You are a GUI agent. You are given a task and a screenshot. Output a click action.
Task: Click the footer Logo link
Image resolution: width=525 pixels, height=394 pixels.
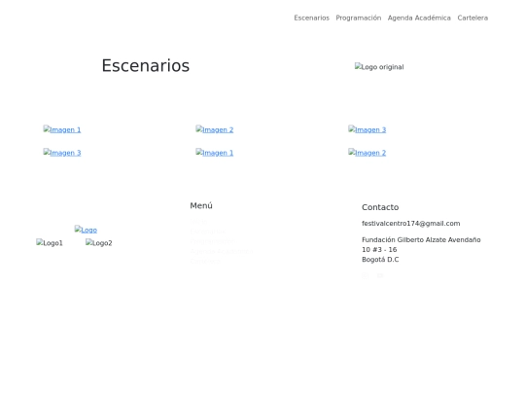86,230
